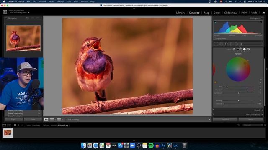
Task: Go back to previous photo arrow
Action: coord(18,125)
